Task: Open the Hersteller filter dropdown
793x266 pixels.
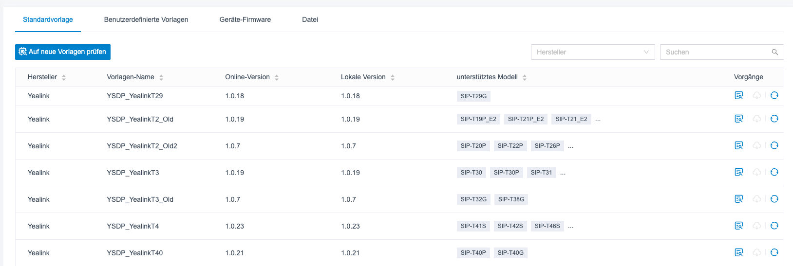Action: pyautogui.click(x=592, y=52)
